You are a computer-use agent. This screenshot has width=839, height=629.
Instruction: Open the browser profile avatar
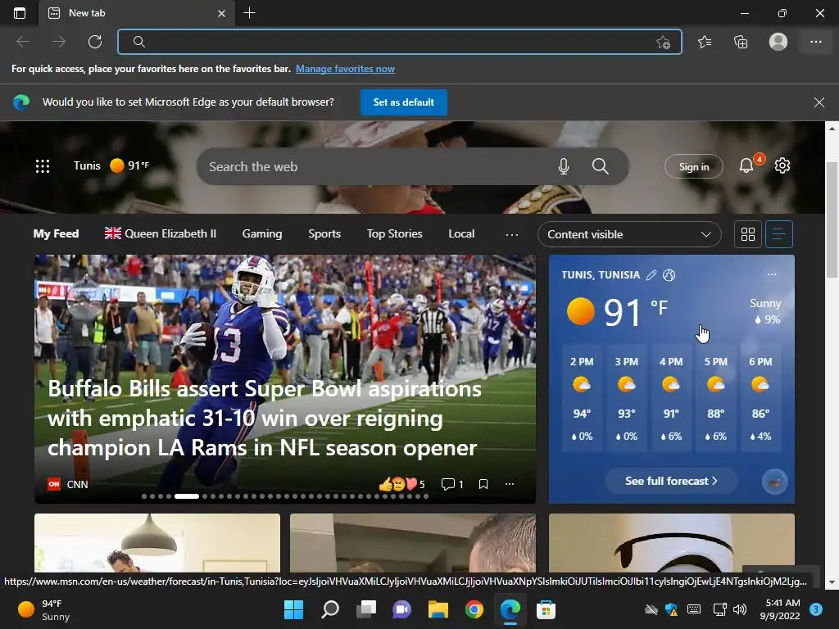(778, 42)
